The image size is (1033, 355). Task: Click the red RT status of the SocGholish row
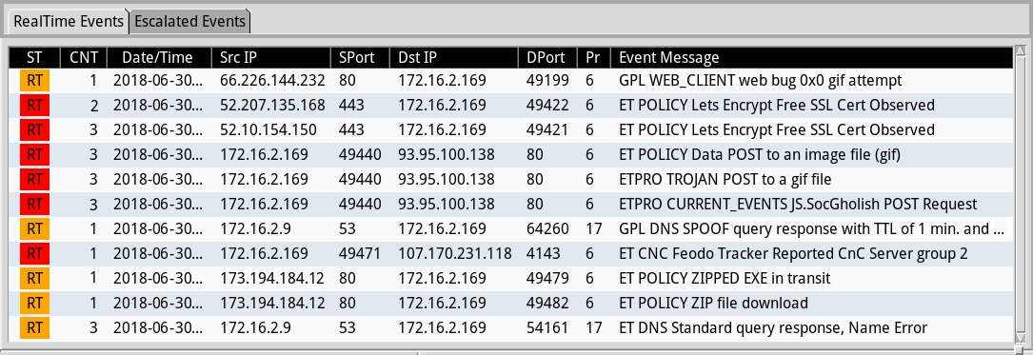click(35, 205)
